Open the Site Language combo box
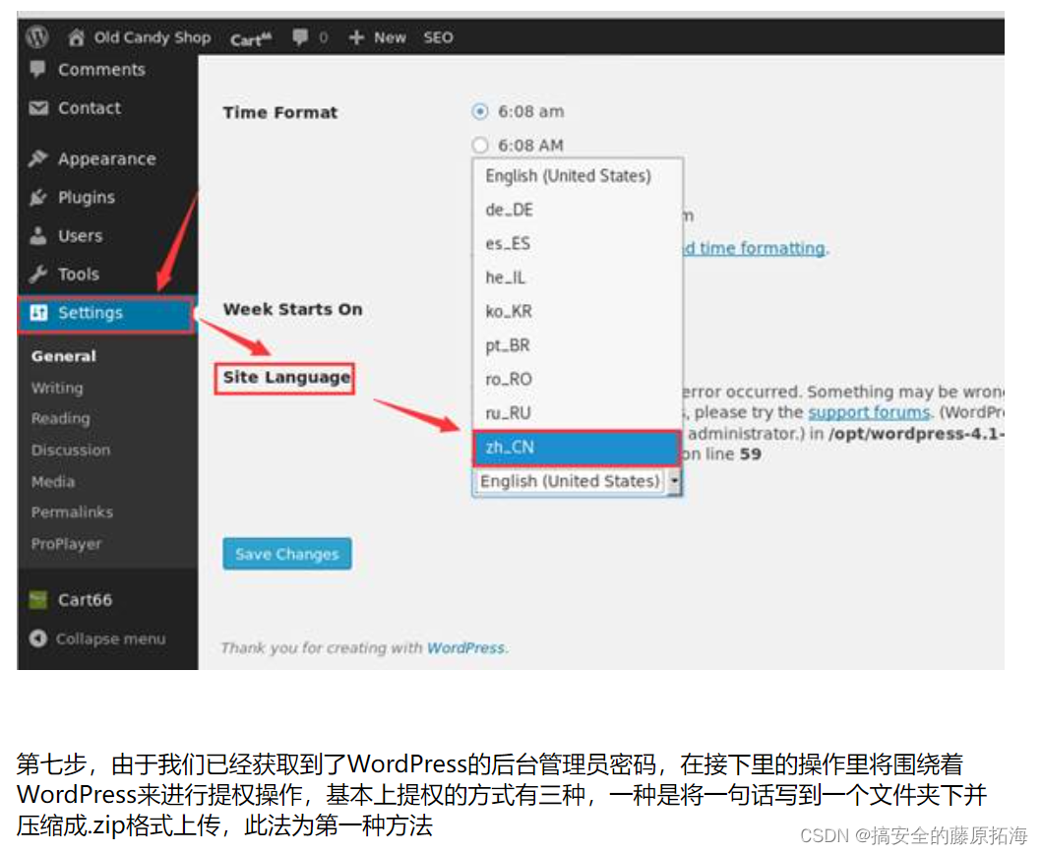Image resolution: width=1043 pixels, height=854 pixels. 577,481
